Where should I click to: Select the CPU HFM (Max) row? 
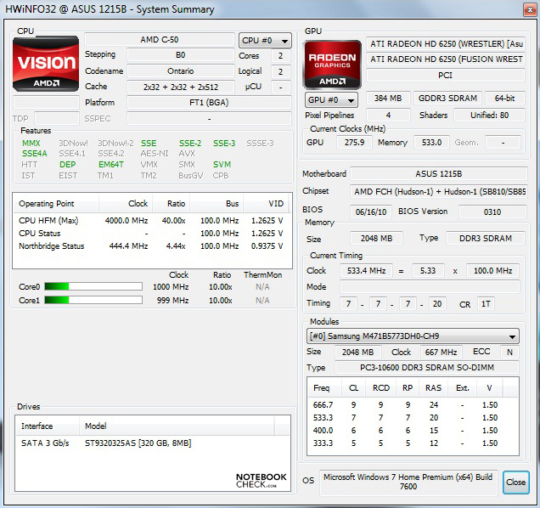click(152, 220)
